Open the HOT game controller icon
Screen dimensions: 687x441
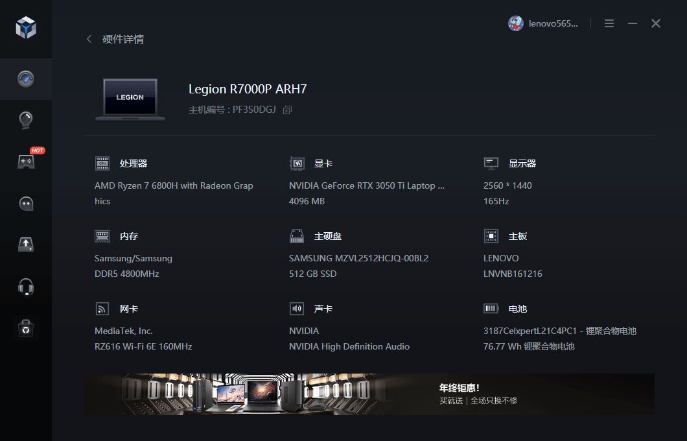[x=26, y=161]
